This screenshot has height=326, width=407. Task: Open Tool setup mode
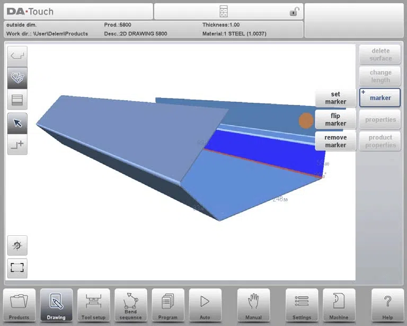tap(93, 305)
